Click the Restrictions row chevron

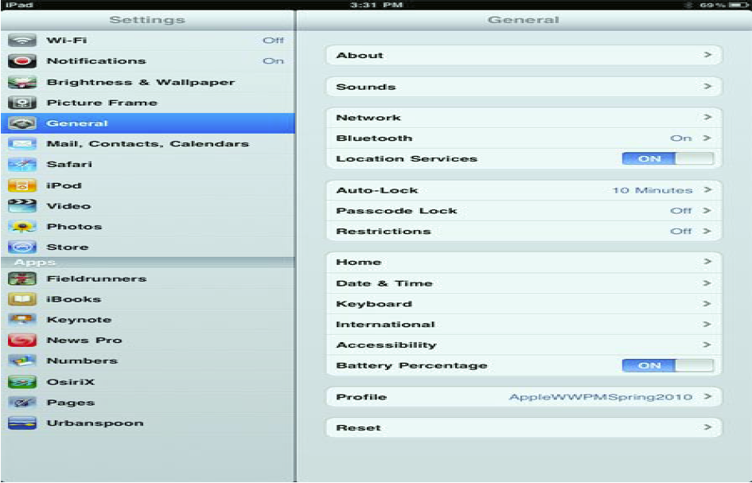click(x=707, y=232)
